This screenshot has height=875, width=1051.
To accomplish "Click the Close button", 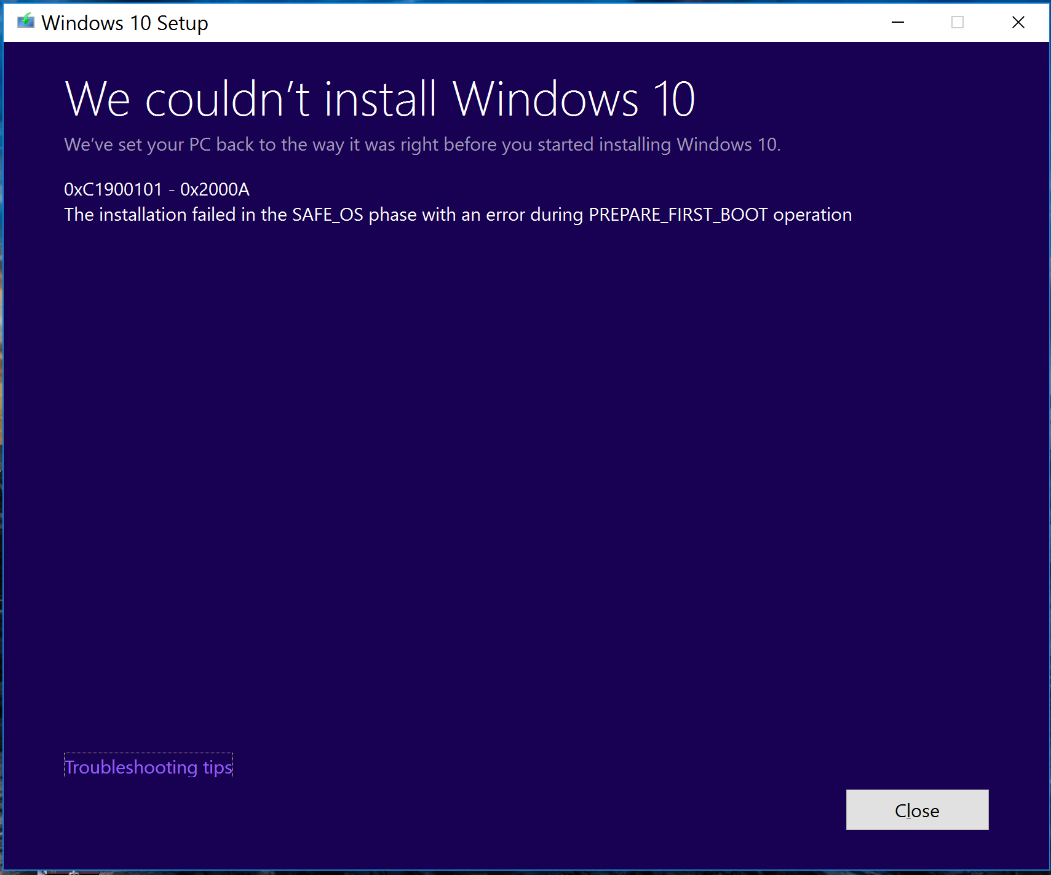I will point(917,810).
